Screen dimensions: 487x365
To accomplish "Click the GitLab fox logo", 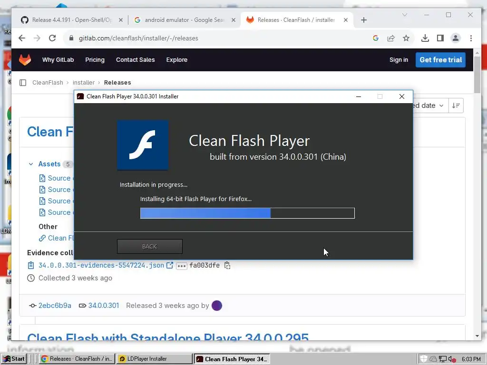I will [x=25, y=59].
